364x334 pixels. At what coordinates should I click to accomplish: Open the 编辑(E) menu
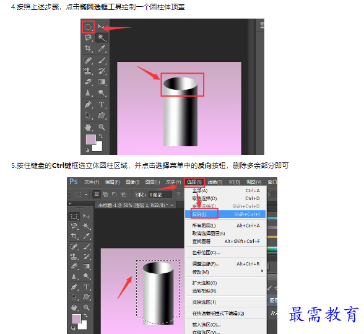[x=113, y=182]
